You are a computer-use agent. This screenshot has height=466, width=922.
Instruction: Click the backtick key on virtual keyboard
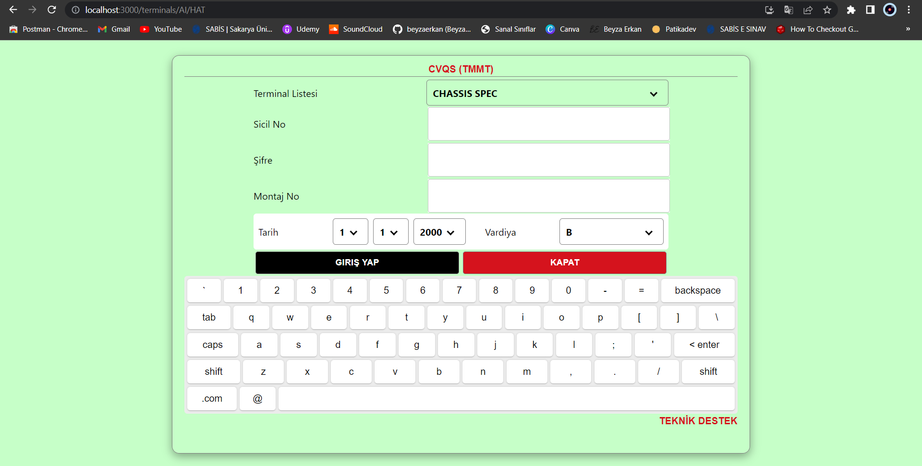(204, 290)
